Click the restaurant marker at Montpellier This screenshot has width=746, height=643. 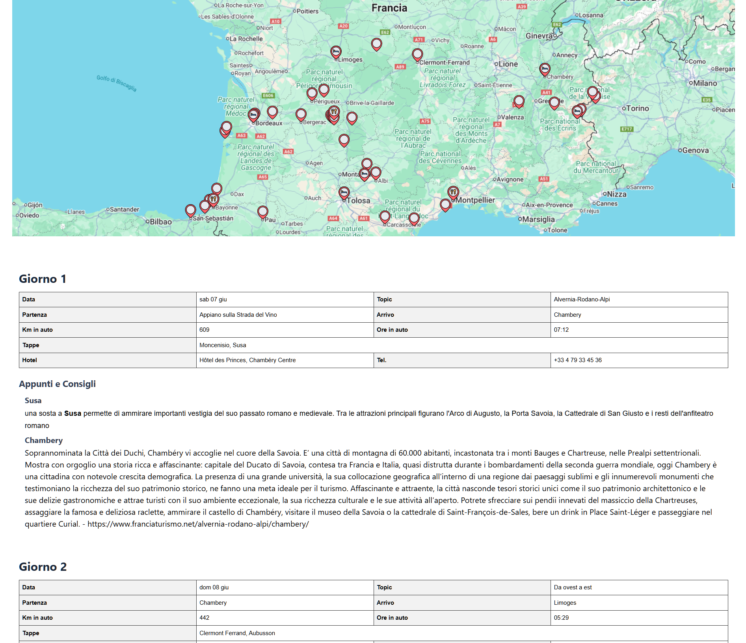453,192
